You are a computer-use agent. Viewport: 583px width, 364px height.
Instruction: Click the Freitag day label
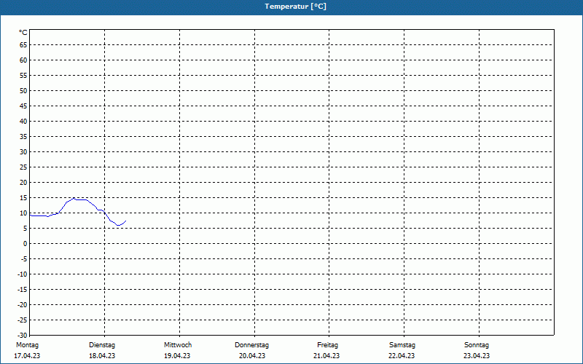point(327,345)
